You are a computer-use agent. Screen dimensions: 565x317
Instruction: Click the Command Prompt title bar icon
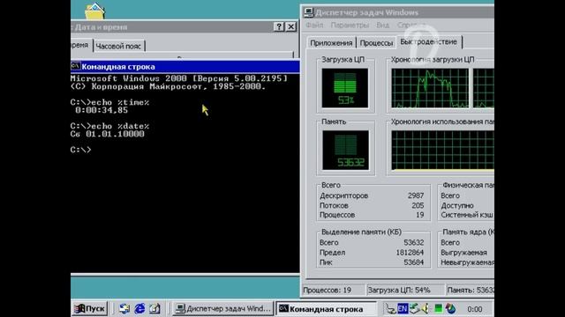pyautogui.click(x=75, y=66)
